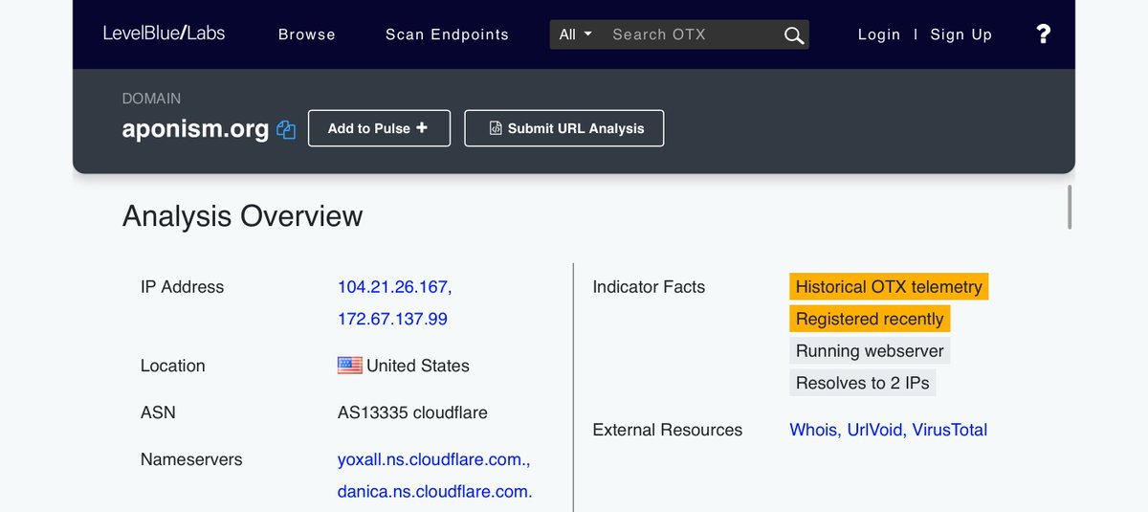Viewport: 1148px width, 512px height.
Task: Click the search magnifier icon
Action: click(793, 35)
